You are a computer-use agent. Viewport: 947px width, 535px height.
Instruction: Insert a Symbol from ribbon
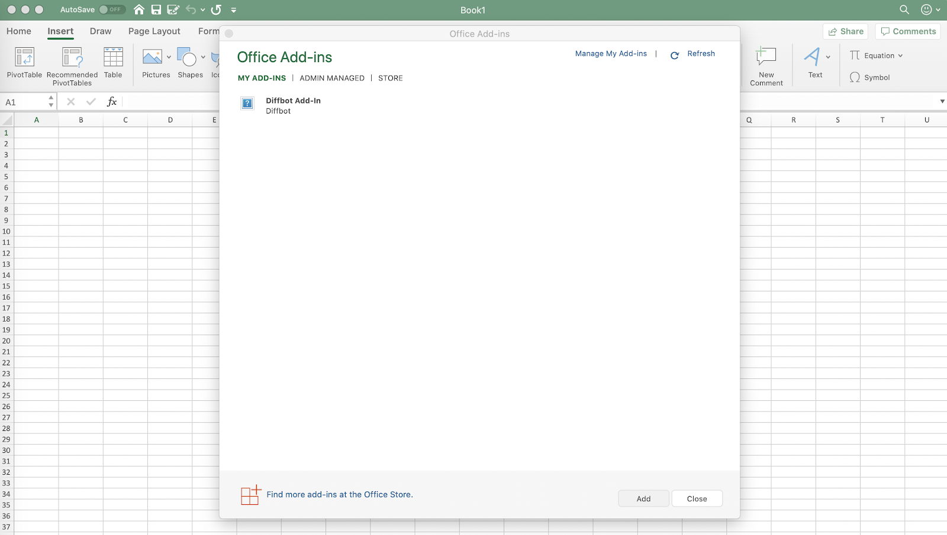pyautogui.click(x=869, y=77)
